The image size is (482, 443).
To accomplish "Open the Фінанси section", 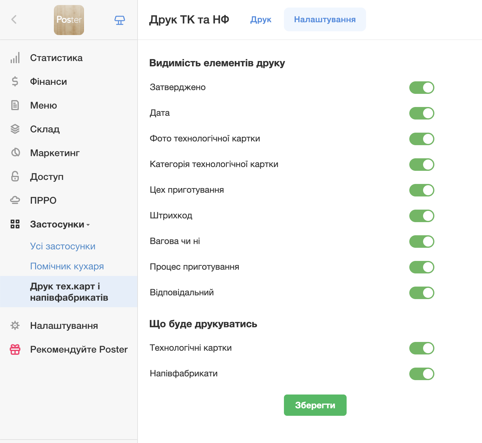I will (49, 82).
